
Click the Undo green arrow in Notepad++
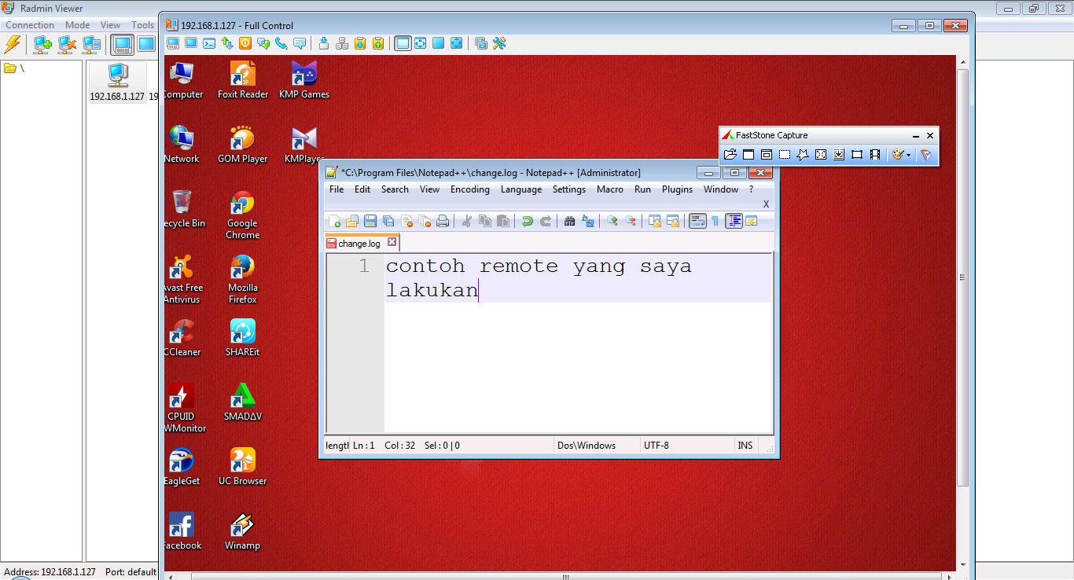tap(527, 222)
